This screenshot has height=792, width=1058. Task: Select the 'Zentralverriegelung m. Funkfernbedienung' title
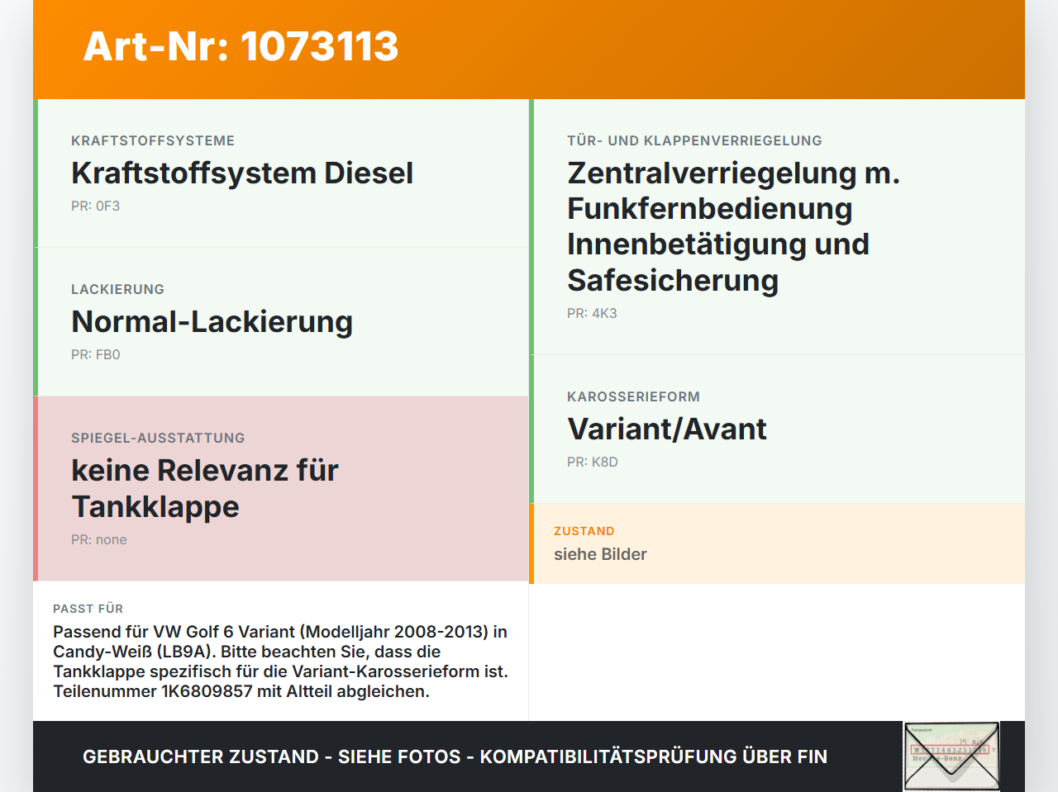734,226
